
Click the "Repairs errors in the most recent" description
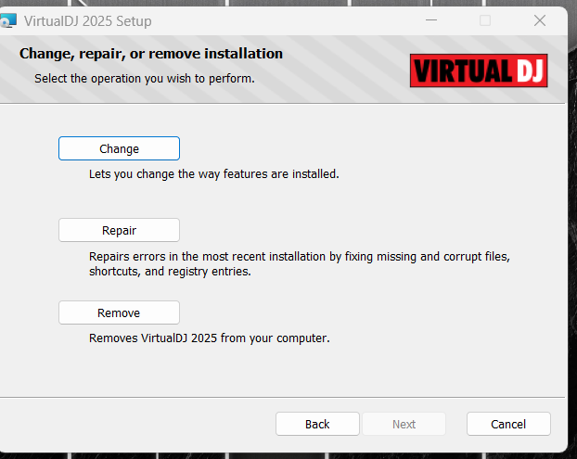click(299, 255)
